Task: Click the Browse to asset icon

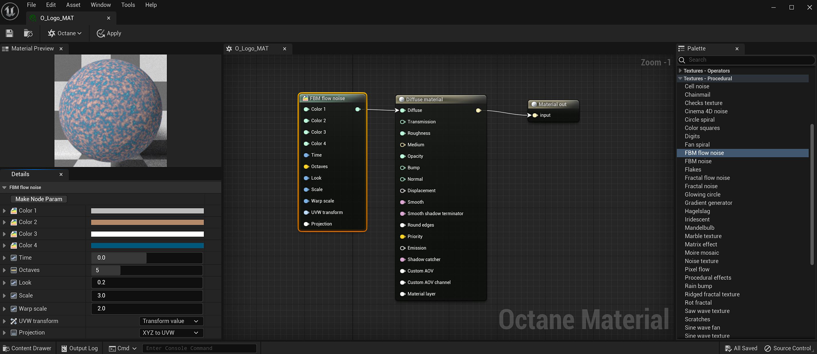Action: 28,34
